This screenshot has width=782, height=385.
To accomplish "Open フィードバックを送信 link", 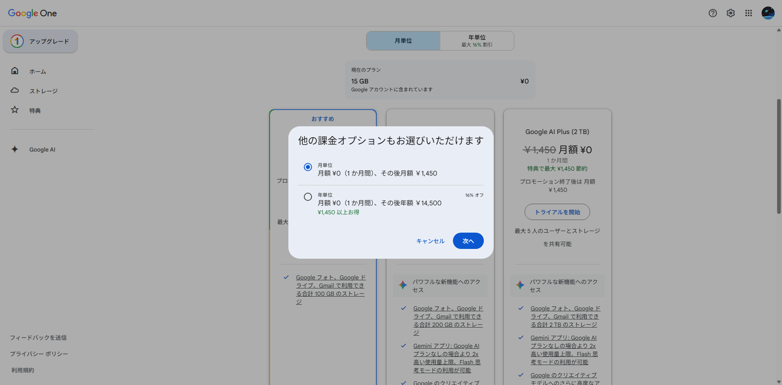I will coord(38,338).
